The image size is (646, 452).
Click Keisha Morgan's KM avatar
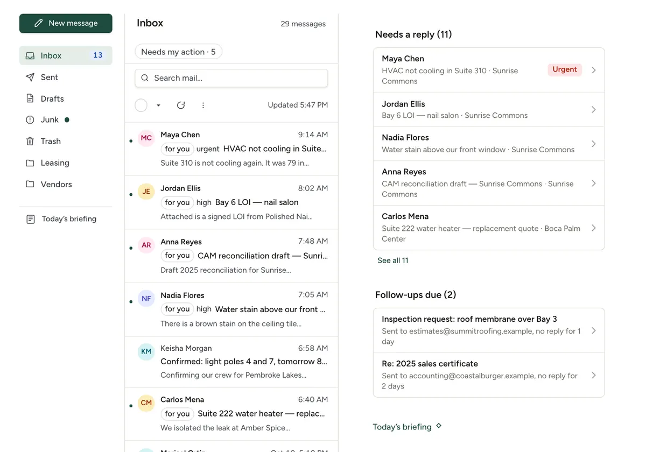coord(146,351)
